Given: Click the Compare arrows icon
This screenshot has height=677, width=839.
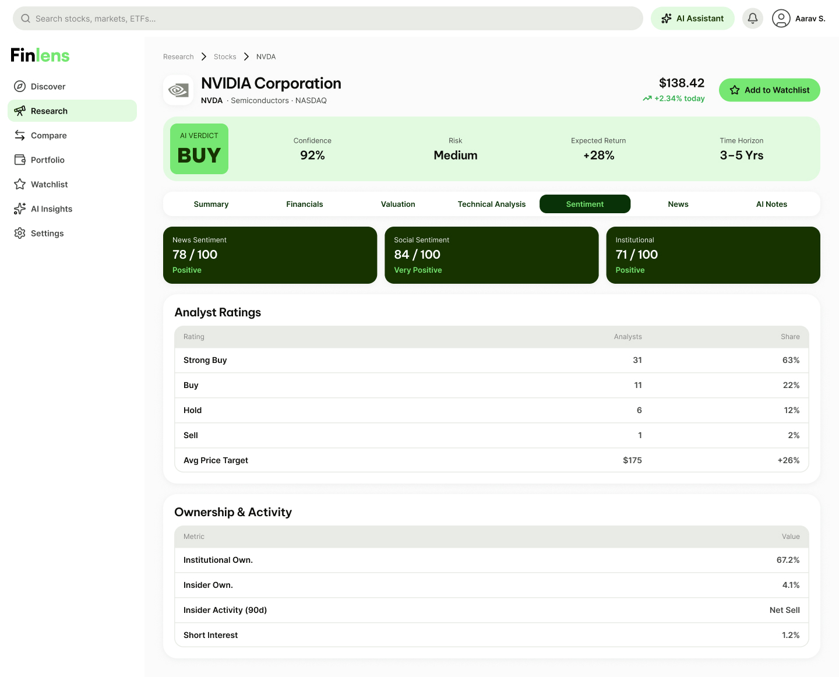Looking at the screenshot, I should point(20,135).
